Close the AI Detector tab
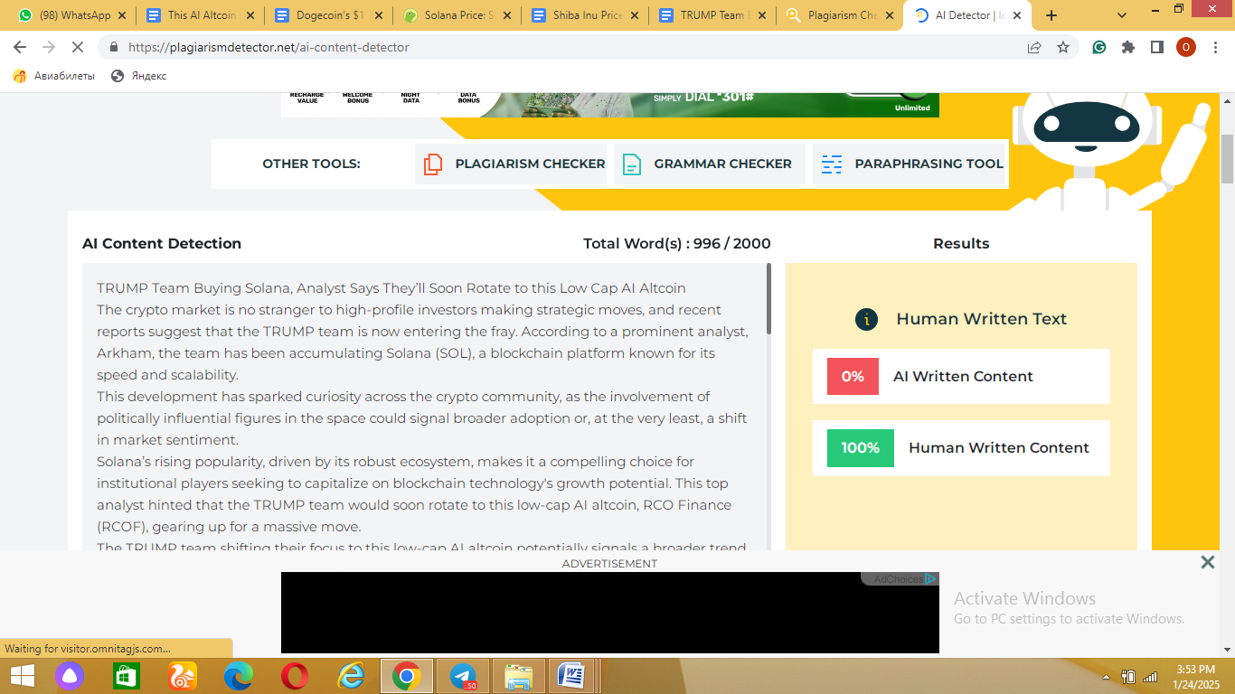Image resolution: width=1235 pixels, height=694 pixels. (1016, 15)
